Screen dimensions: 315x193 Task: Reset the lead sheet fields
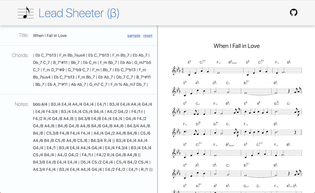pyautogui.click(x=148, y=36)
